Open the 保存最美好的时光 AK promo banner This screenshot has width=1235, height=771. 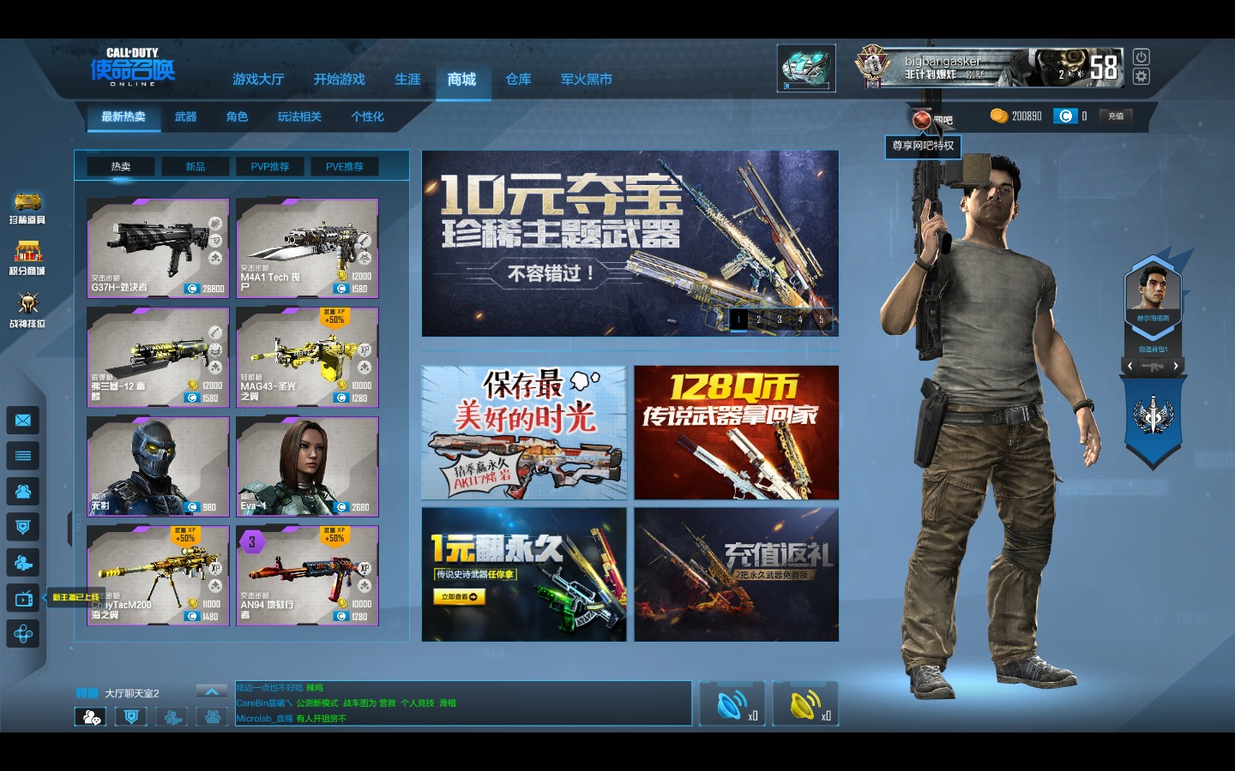point(524,433)
